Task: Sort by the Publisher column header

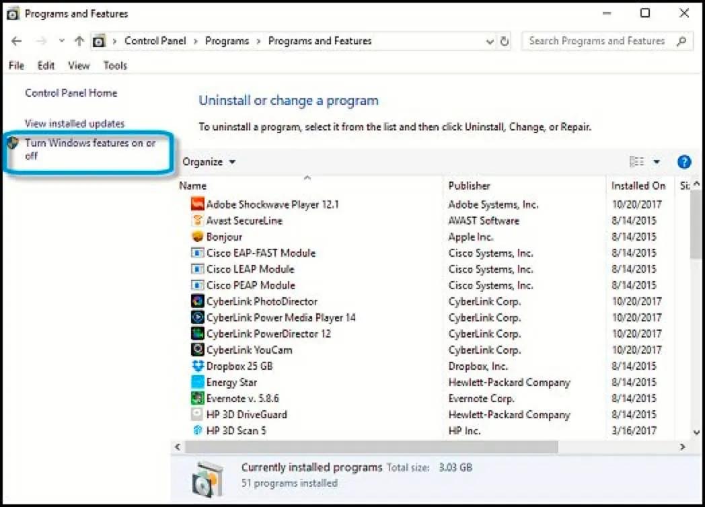Action: (469, 186)
